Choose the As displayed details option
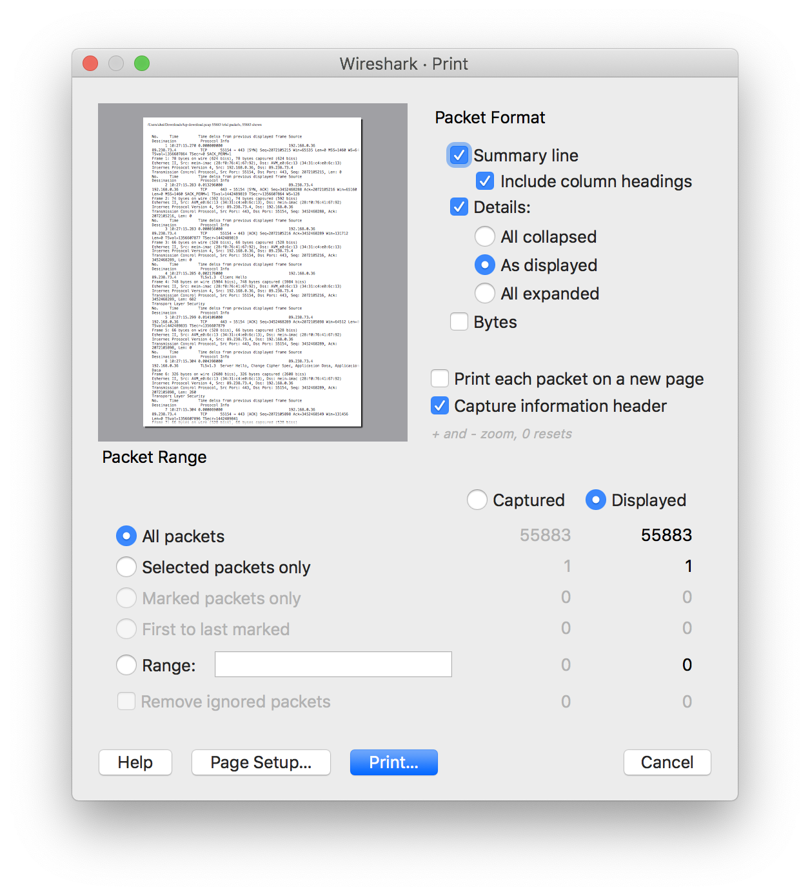This screenshot has width=810, height=896. coord(485,265)
